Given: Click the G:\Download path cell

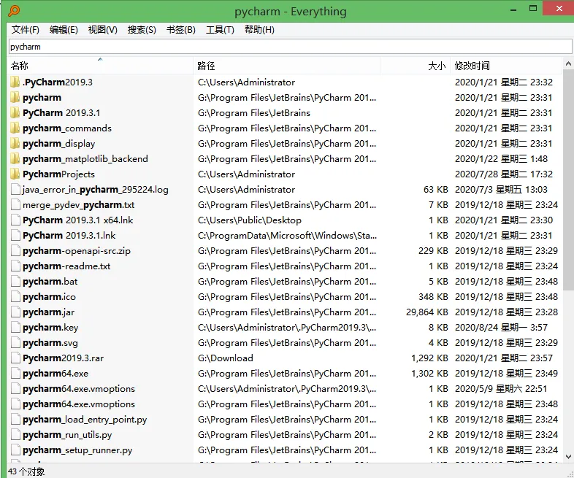Looking at the screenshot, I should 226,358.
